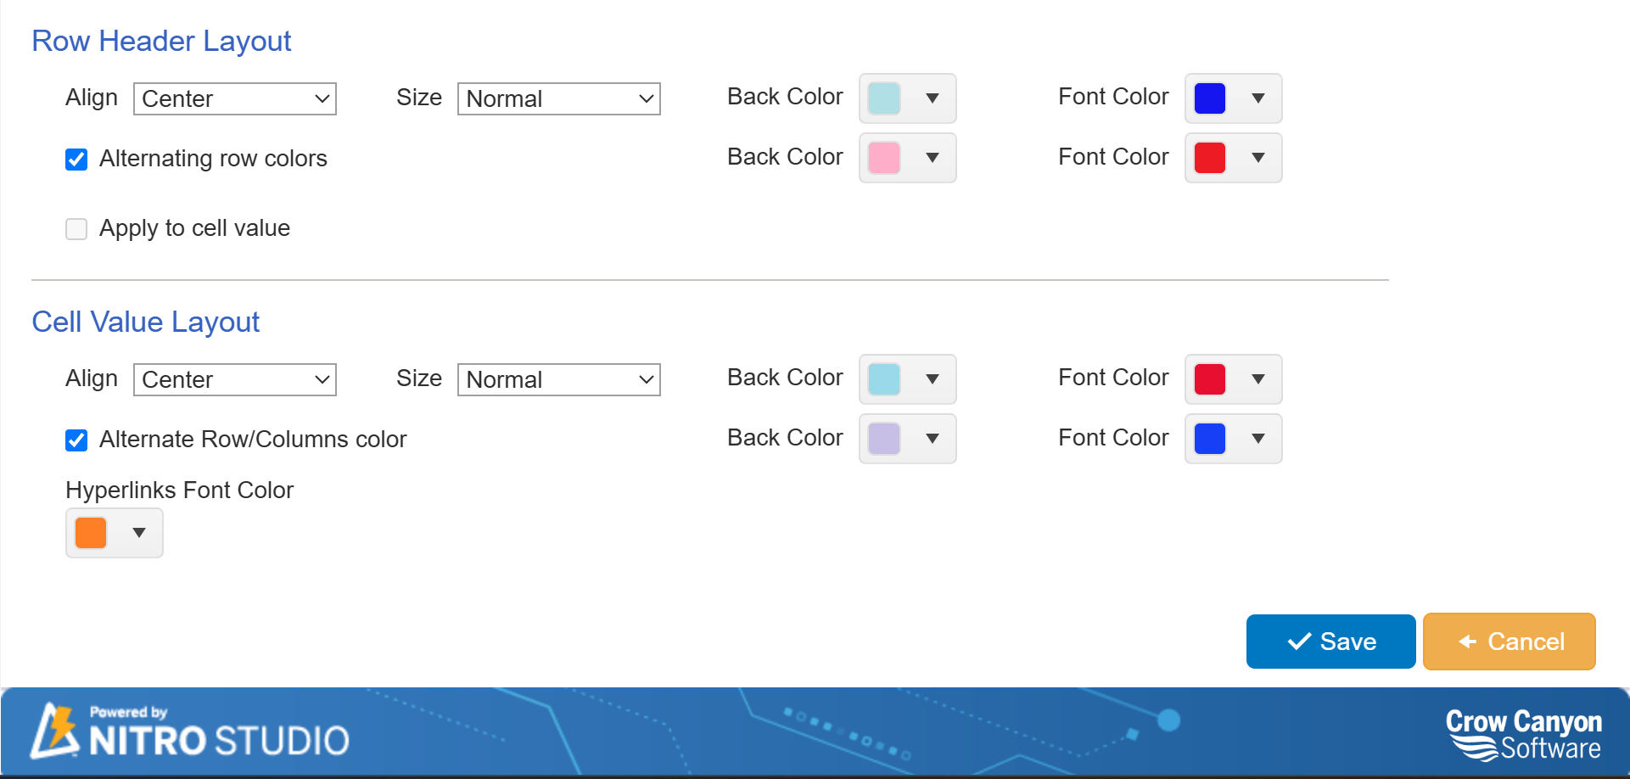Click the orange Hyperlinks Font Color swatch
Viewport: 1630px width, 779px height.
(x=91, y=533)
